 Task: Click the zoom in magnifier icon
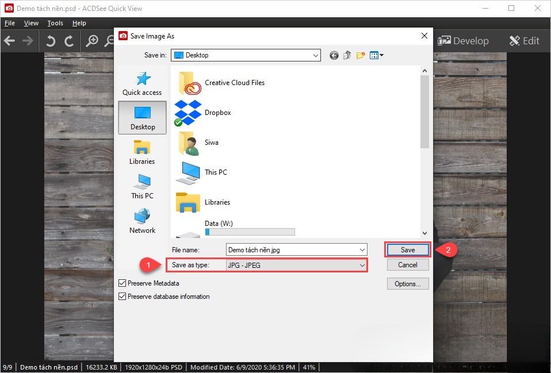pyautogui.click(x=91, y=41)
